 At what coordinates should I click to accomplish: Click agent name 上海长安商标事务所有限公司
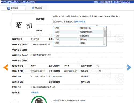pos(43,87)
